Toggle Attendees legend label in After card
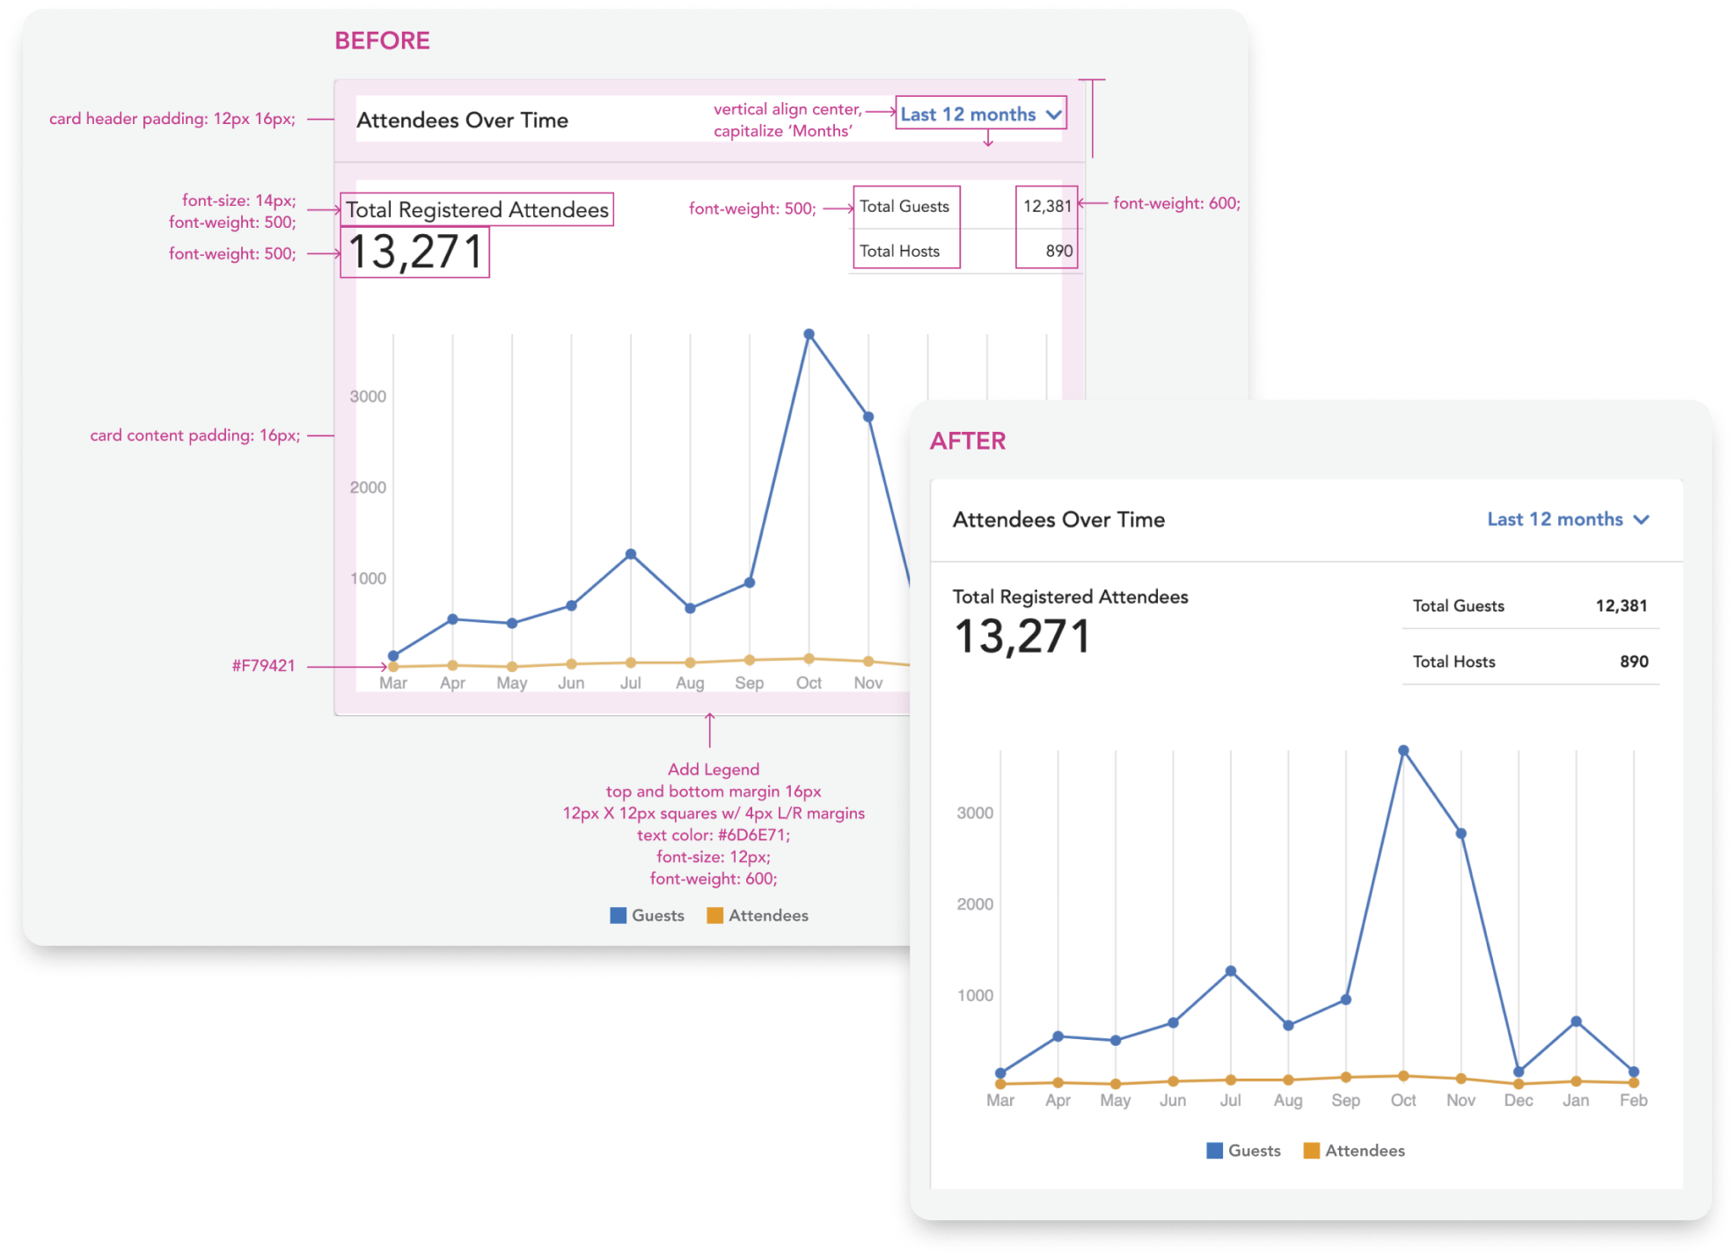This screenshot has width=1735, height=1258. (x=1365, y=1151)
